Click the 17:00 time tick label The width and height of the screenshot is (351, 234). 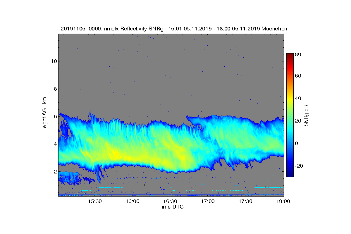208,201
